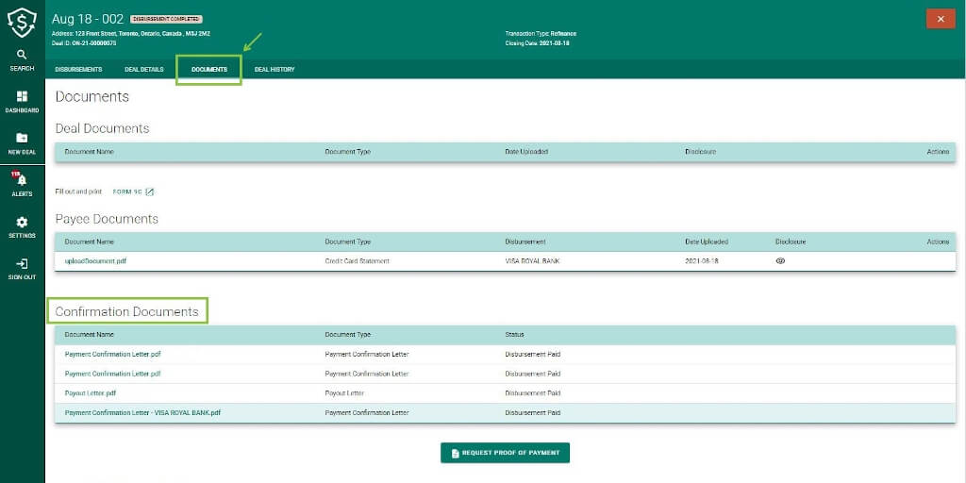Open Settings gear in sidebar
The height and width of the screenshot is (483, 966).
[x=22, y=222]
